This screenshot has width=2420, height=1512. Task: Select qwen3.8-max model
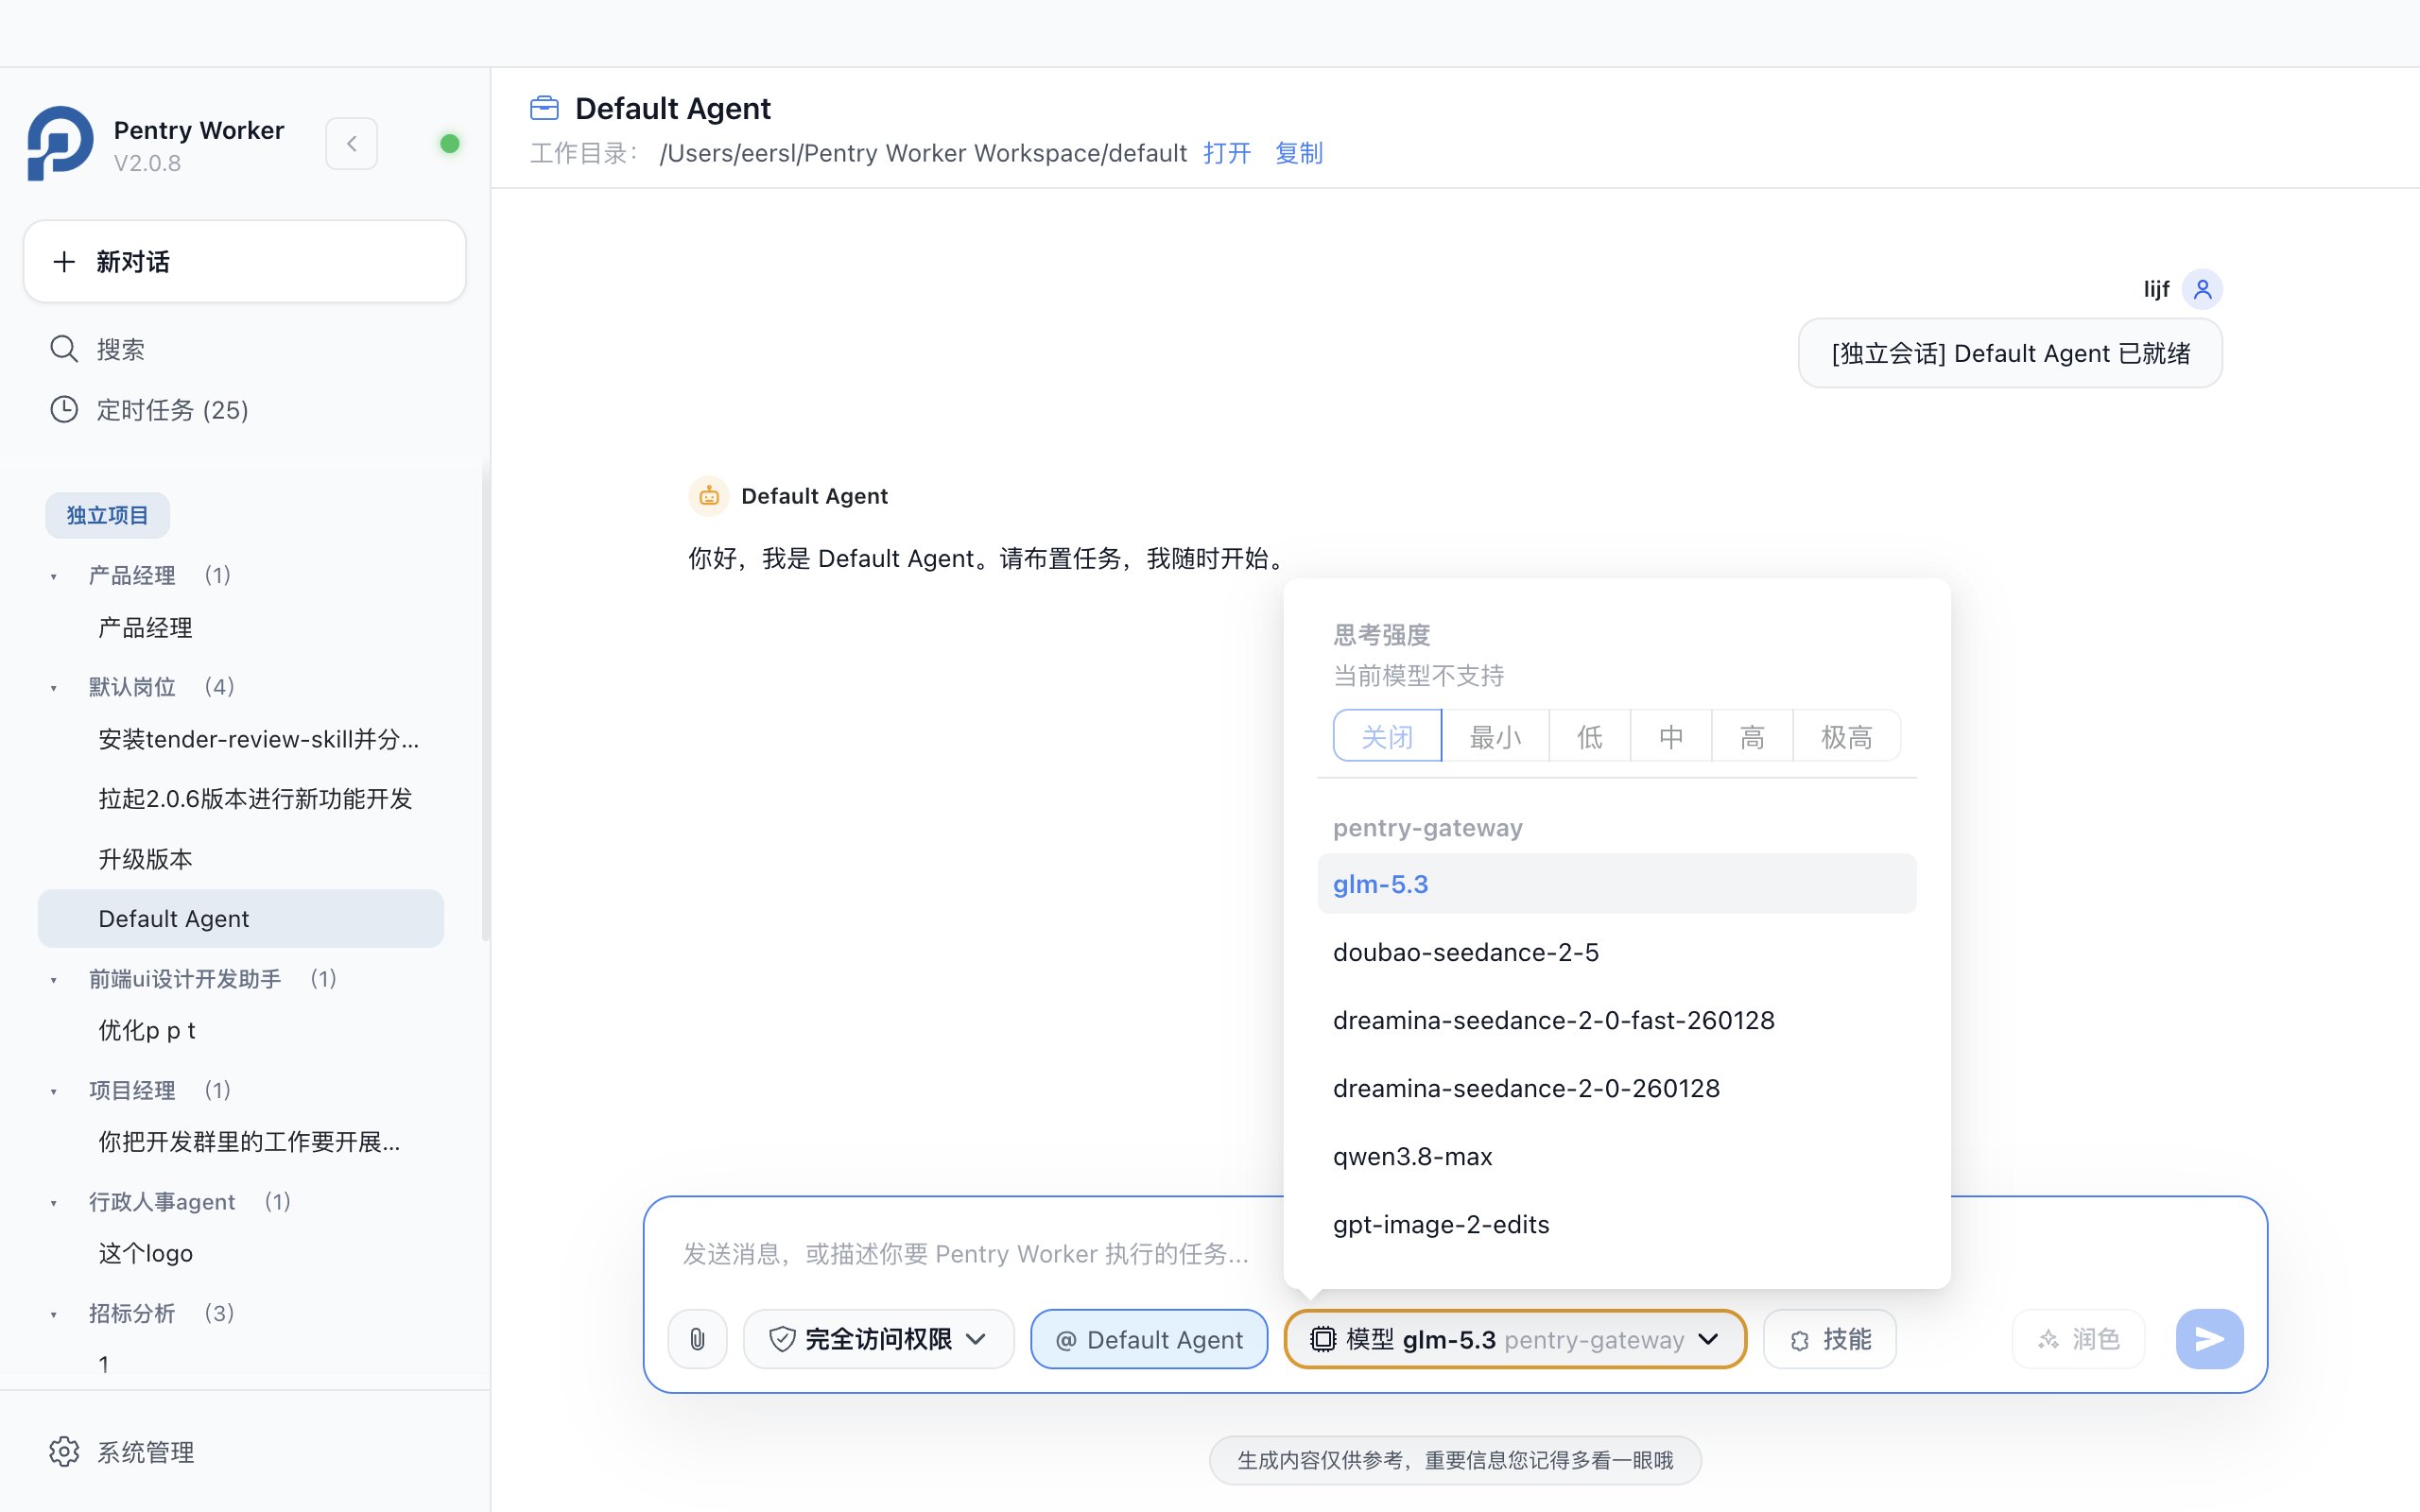[1617, 1156]
